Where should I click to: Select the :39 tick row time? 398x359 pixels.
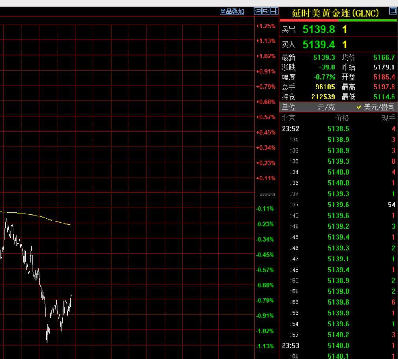tap(294, 205)
